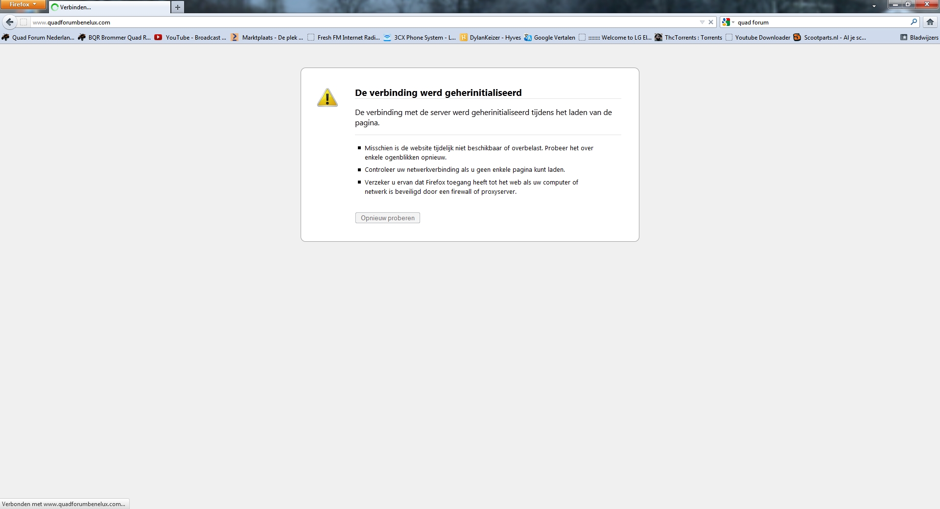Click the Opnieuw proberen button
Screen dimensions: 940x509
[x=387, y=218]
